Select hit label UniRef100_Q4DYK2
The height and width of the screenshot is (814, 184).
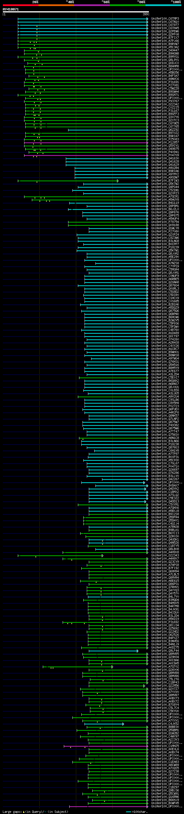coord(165,489)
